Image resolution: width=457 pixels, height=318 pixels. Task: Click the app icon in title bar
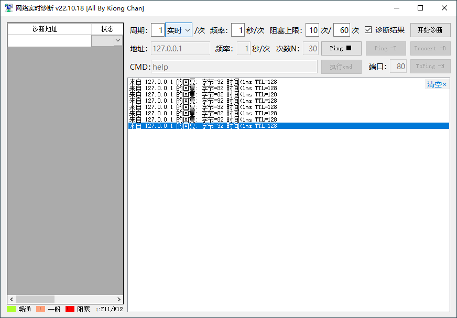point(8,8)
